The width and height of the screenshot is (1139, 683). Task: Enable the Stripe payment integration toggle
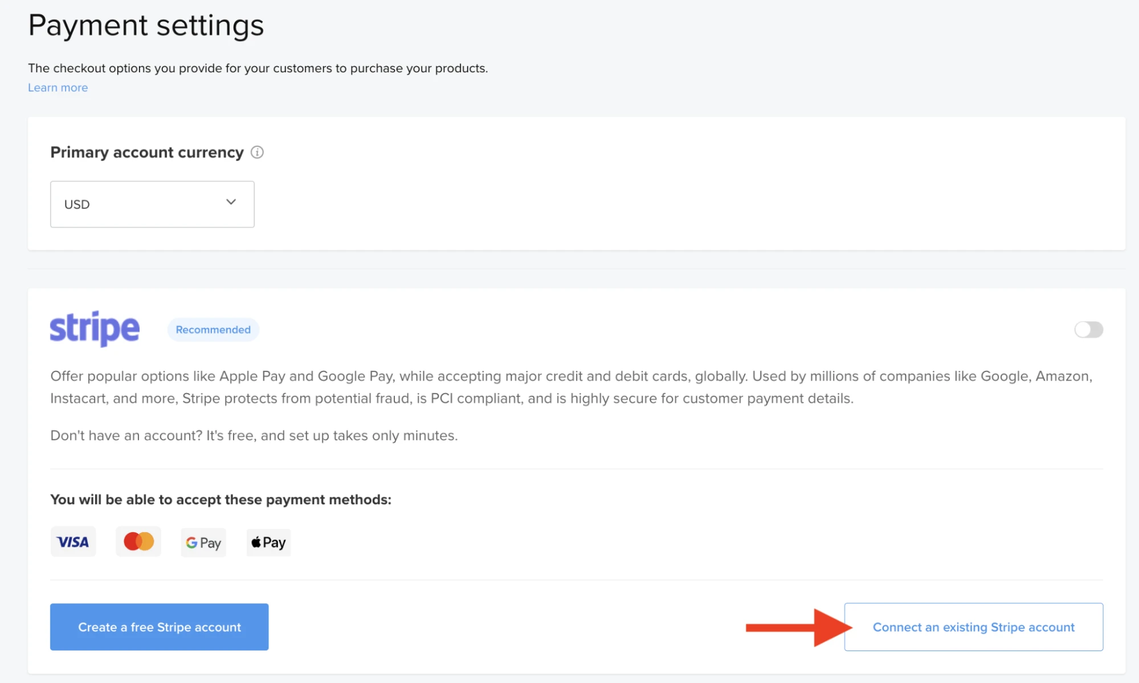coord(1088,329)
